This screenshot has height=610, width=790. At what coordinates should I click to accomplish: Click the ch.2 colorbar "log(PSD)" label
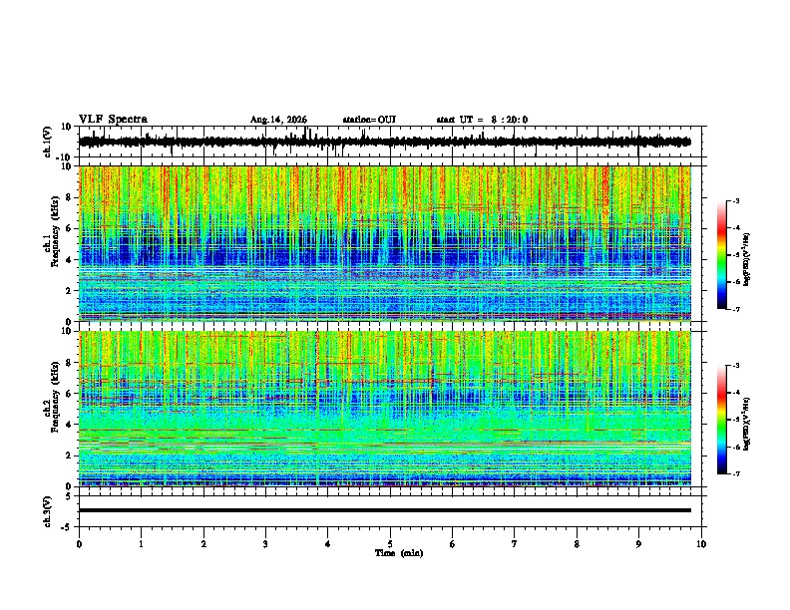[747, 424]
